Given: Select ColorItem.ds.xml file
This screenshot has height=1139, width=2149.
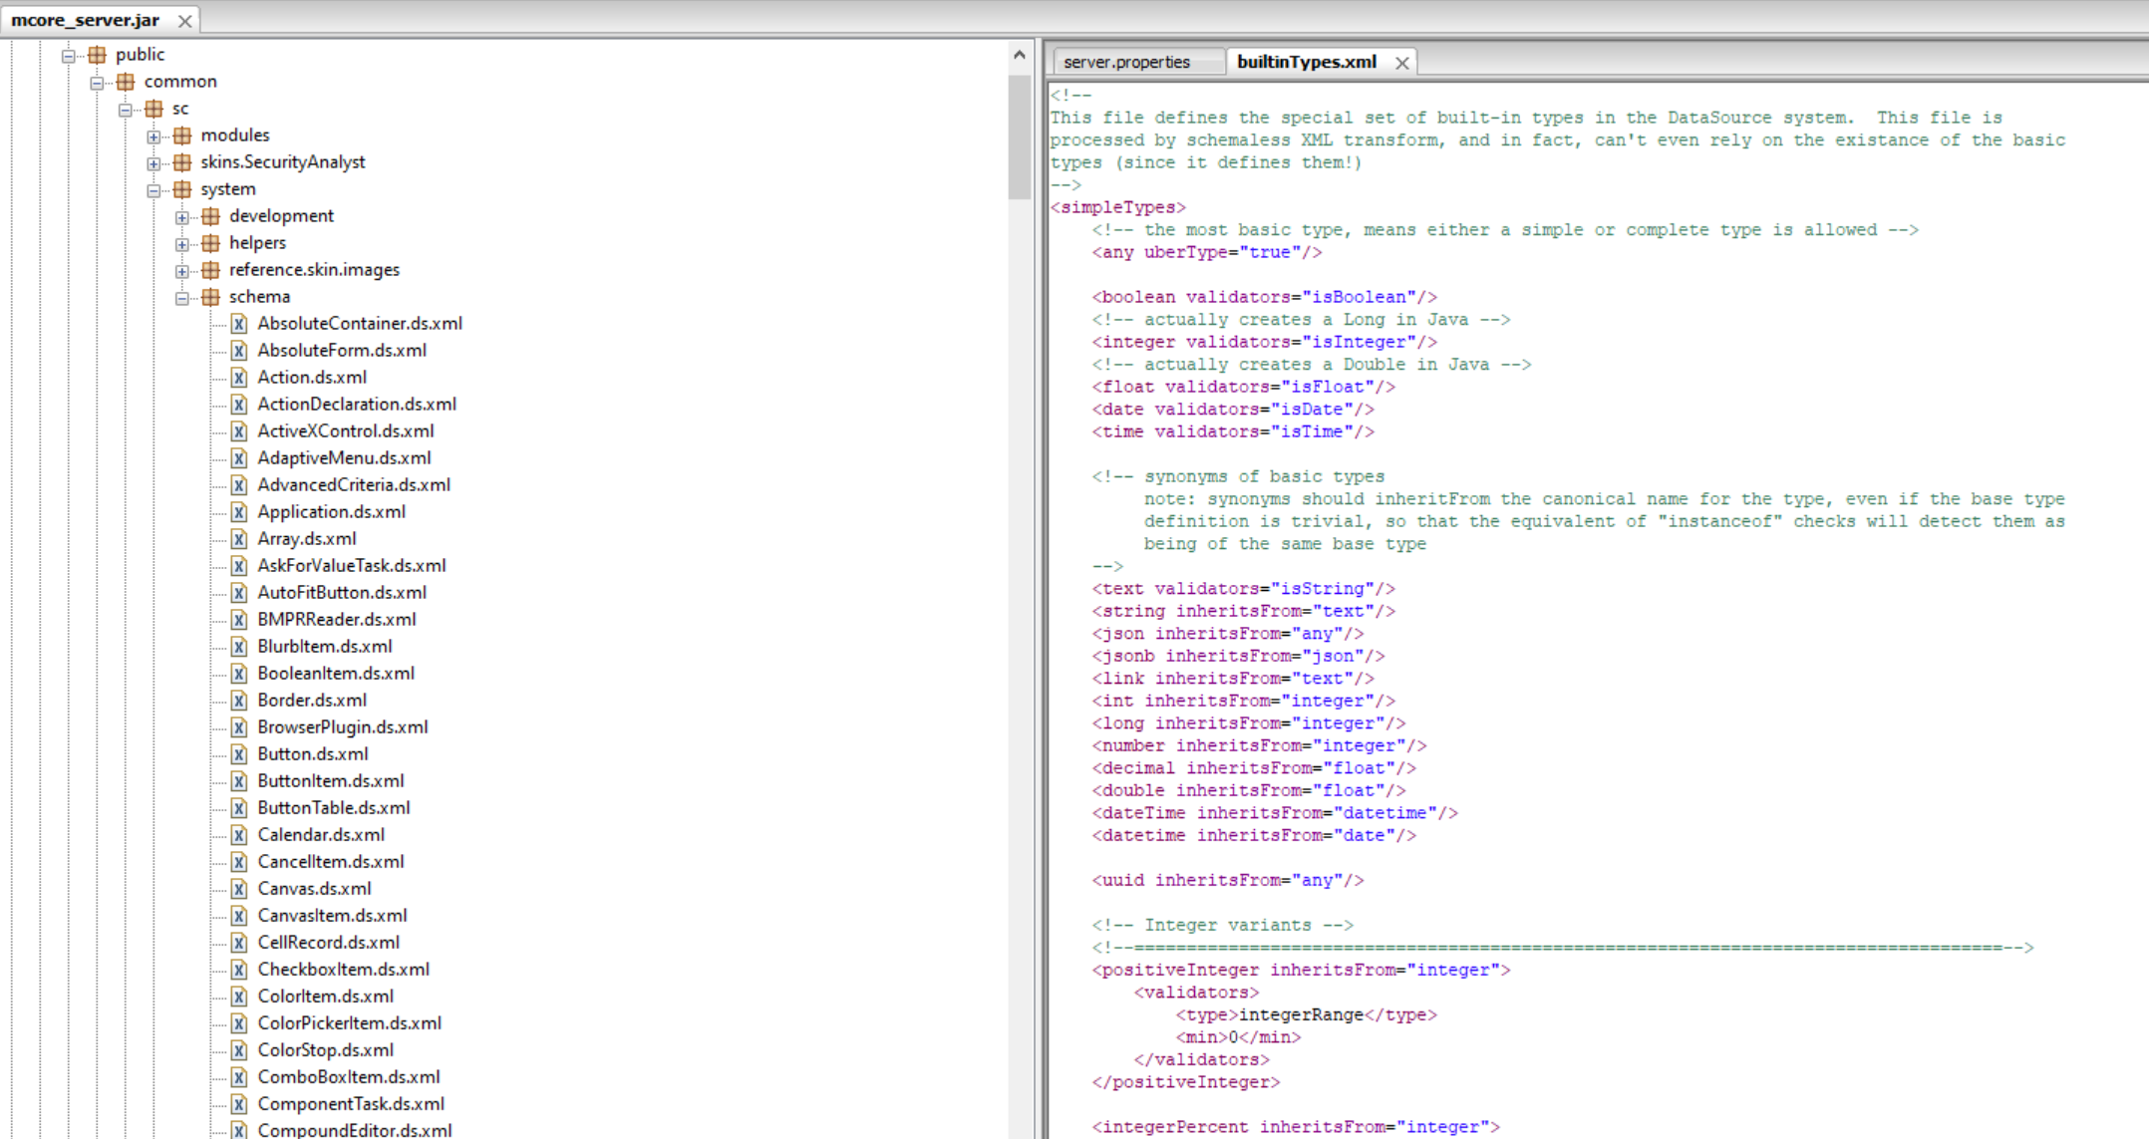Looking at the screenshot, I should (x=326, y=997).
